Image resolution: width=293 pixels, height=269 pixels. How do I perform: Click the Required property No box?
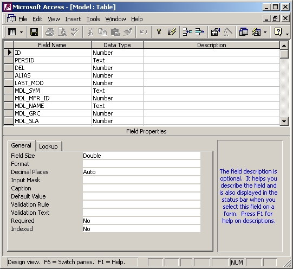pos(141,221)
